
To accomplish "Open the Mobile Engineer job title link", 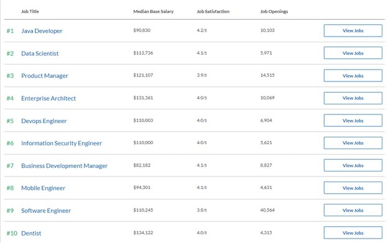I will click(x=44, y=188).
